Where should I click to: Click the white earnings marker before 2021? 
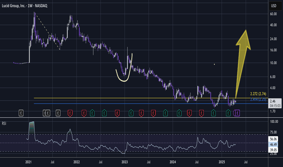(x=21, y=113)
